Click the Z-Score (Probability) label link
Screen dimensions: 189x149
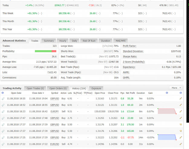pyautogui.click(x=134, y=62)
